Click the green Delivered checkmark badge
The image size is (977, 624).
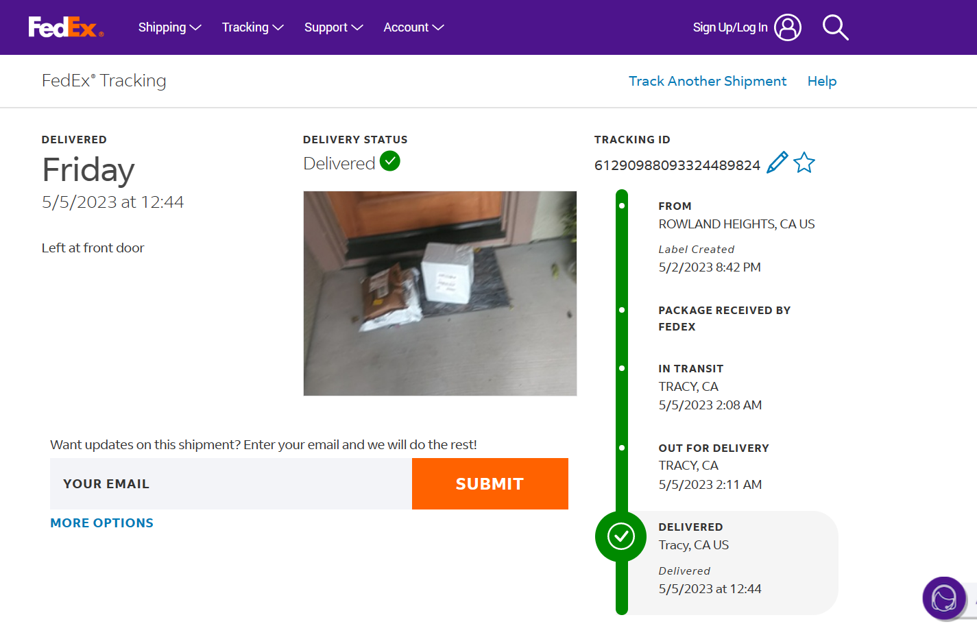click(390, 162)
